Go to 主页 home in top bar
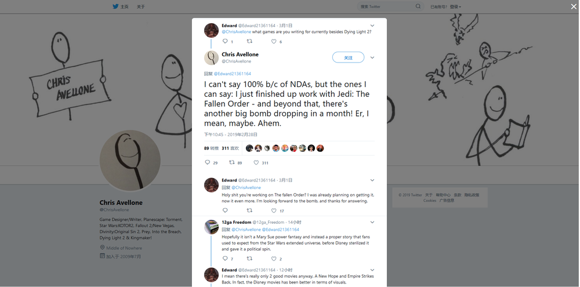This screenshot has height=287, width=580. pyautogui.click(x=124, y=7)
